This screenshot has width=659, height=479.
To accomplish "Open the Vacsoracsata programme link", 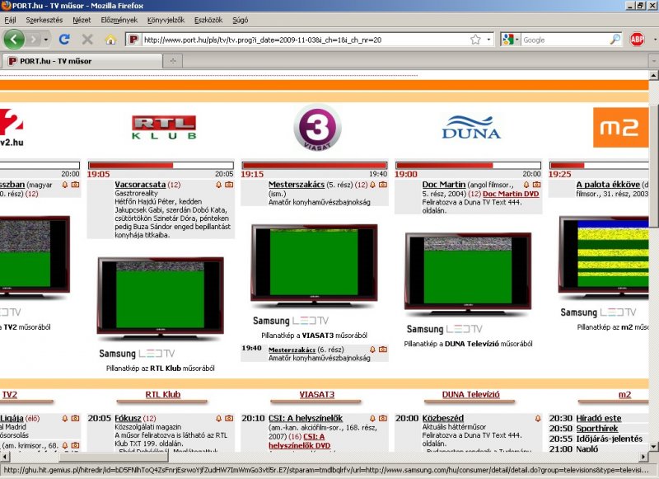I will [140, 184].
